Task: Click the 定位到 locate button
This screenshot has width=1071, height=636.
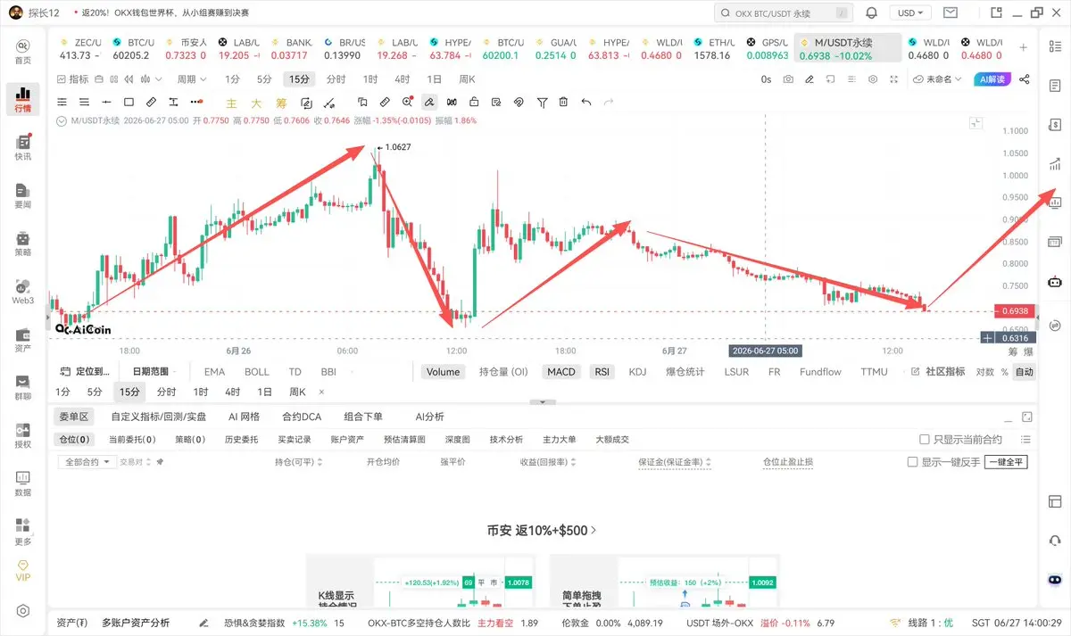Action: tap(85, 372)
